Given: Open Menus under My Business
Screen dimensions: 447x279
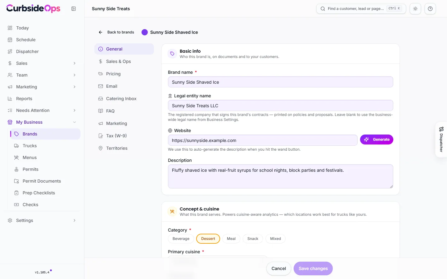Looking at the screenshot, I should pyautogui.click(x=45, y=157).
